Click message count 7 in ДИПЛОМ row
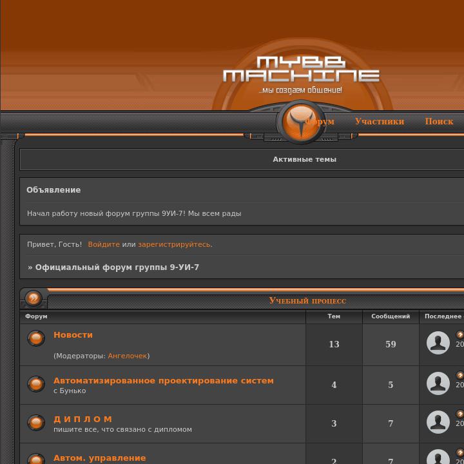This screenshot has width=464, height=464. pos(391,423)
